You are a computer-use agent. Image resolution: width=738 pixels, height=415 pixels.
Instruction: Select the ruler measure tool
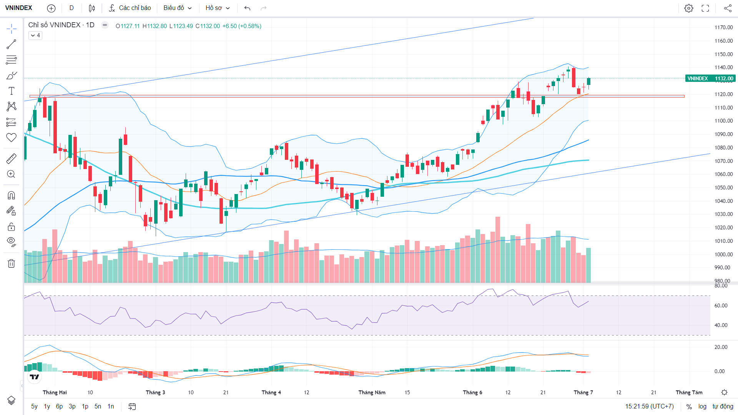12,158
